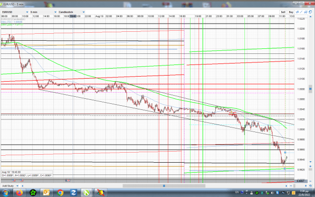Open the blue arrows sync taskbar app
The width and height of the screenshot is (315, 197).
(73, 193)
